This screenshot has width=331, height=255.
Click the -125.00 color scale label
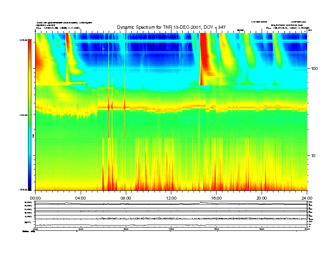point(23,40)
